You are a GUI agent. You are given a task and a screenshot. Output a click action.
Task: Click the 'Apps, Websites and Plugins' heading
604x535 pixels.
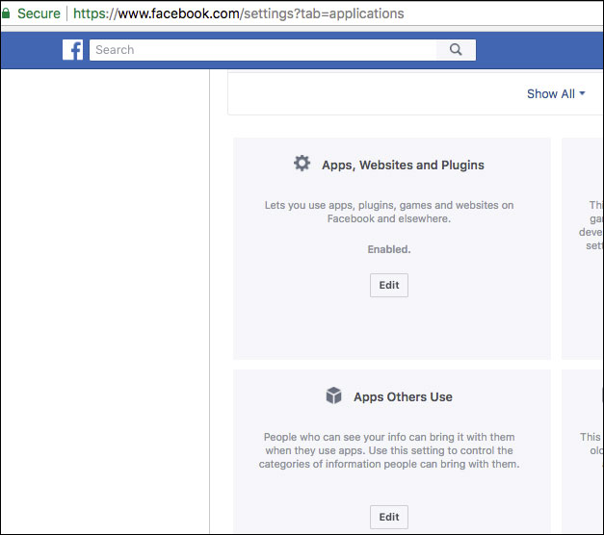[403, 166]
